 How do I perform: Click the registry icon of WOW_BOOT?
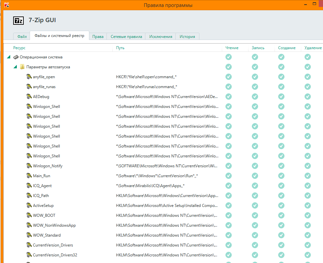point(29,215)
